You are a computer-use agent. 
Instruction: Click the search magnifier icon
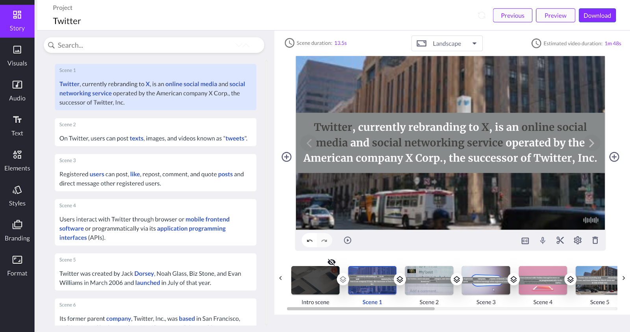tap(51, 45)
